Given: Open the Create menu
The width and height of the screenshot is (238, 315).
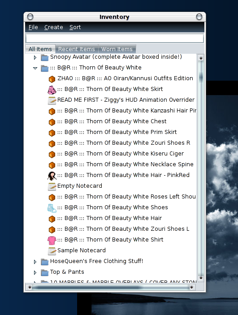Looking at the screenshot, I should point(54,27).
